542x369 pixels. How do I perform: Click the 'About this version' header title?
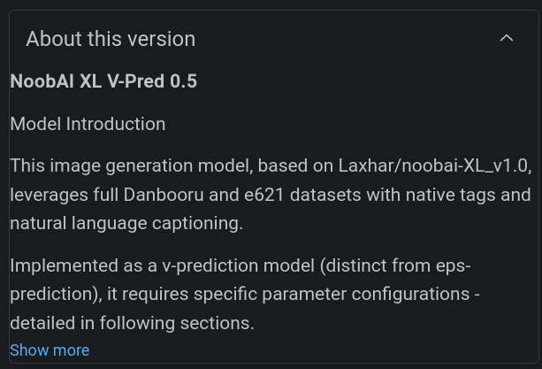[111, 39]
